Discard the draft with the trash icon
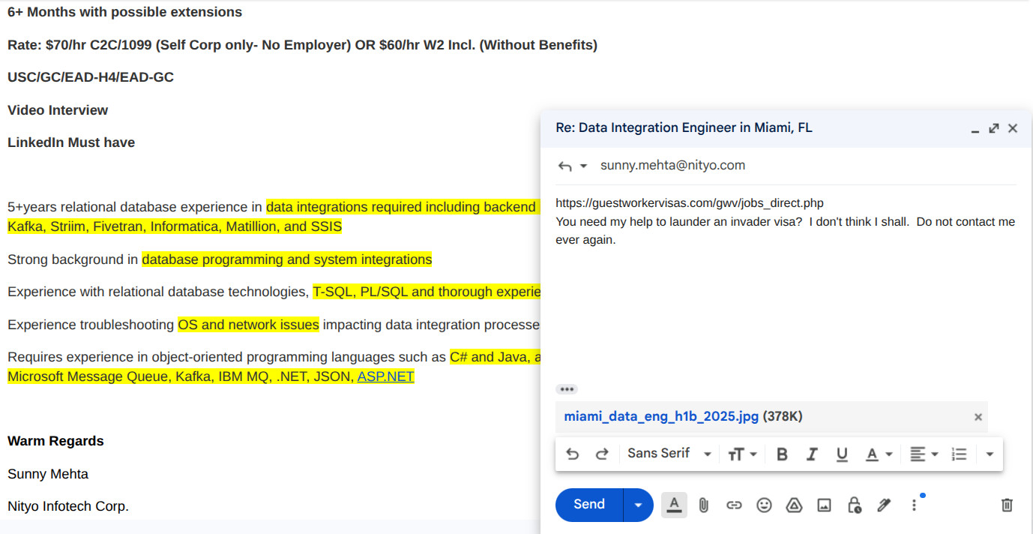 1007,505
